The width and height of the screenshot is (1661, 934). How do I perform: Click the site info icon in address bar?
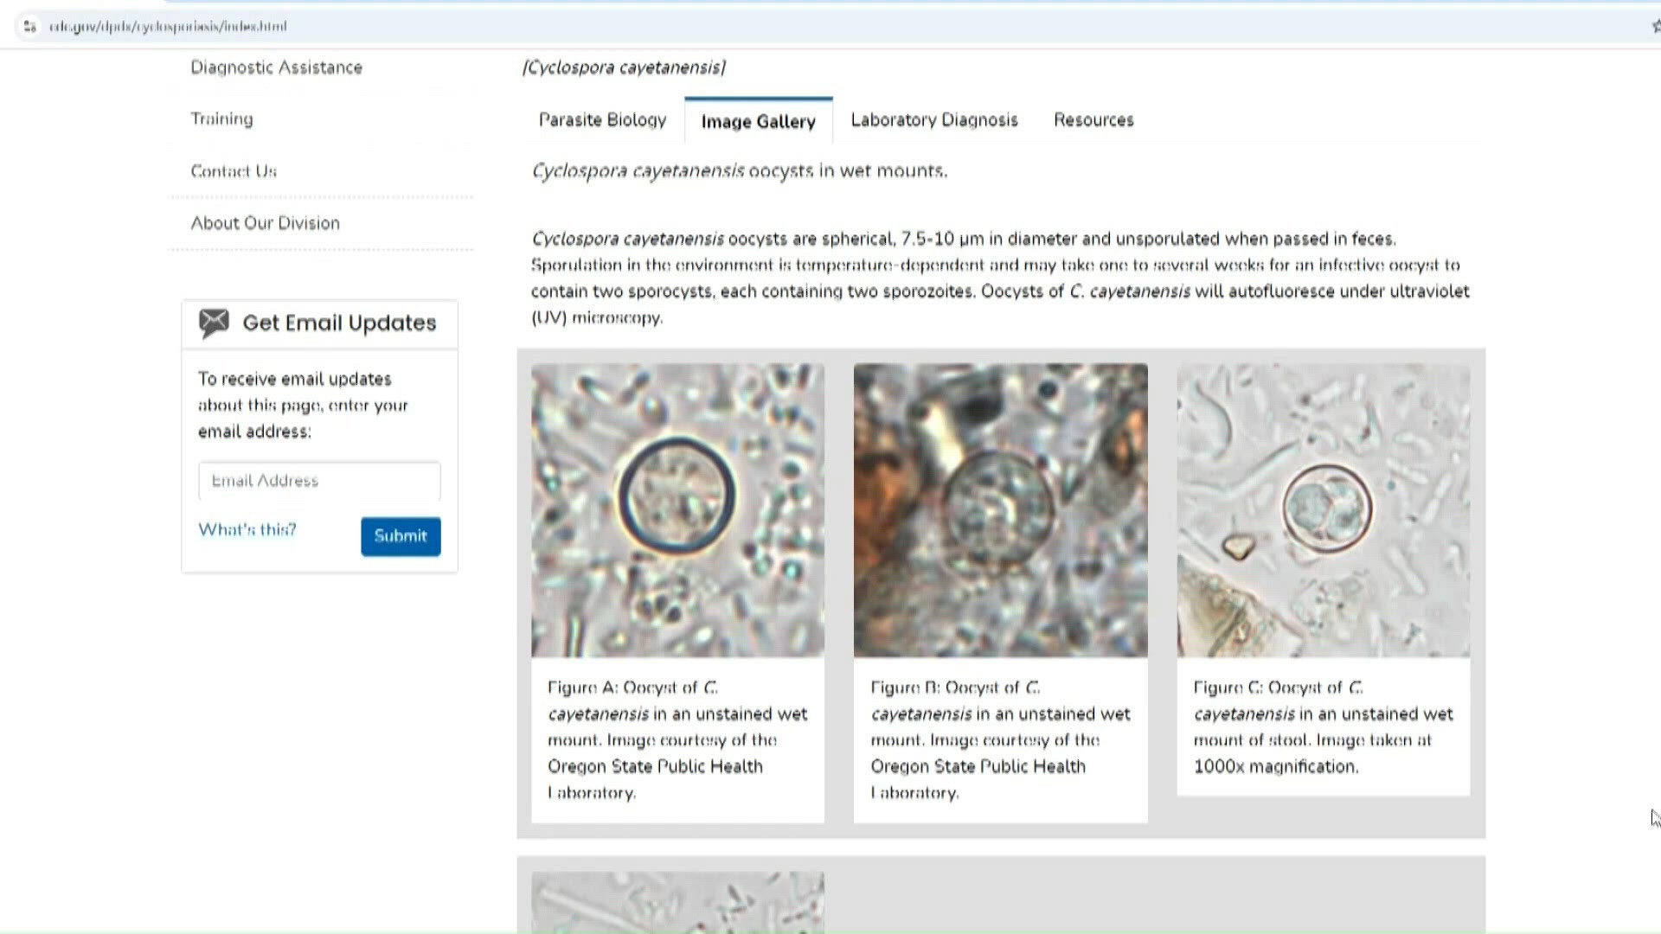30,26
